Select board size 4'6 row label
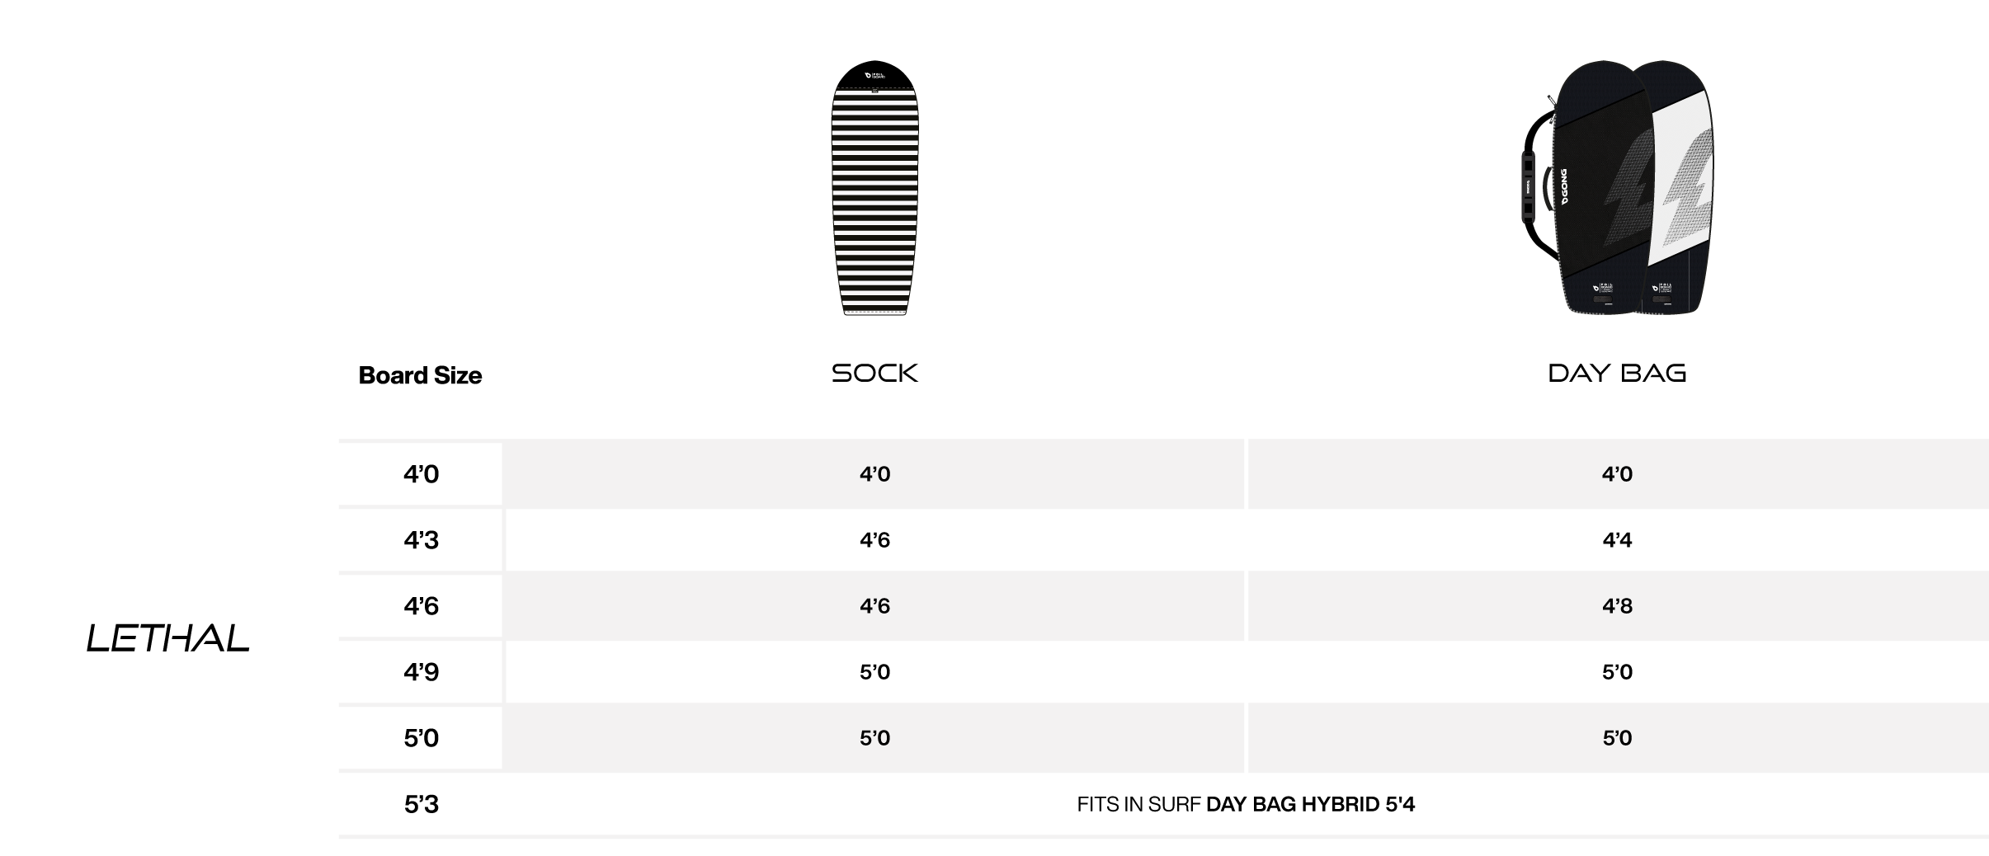1989x856 pixels. [421, 606]
